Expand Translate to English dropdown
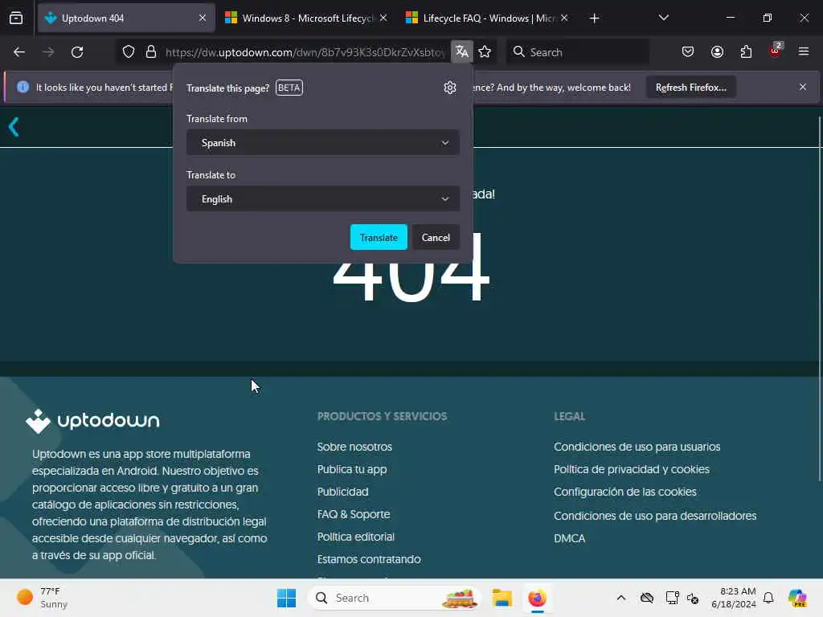Screen dimensions: 823x617 (x=323, y=199)
